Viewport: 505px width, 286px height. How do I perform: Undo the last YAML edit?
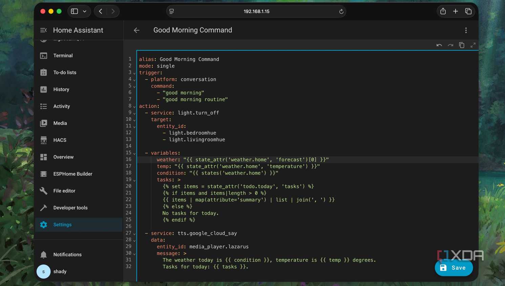point(439,45)
